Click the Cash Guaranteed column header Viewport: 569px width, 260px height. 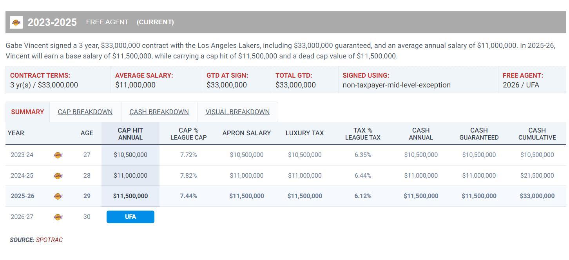pyautogui.click(x=479, y=134)
